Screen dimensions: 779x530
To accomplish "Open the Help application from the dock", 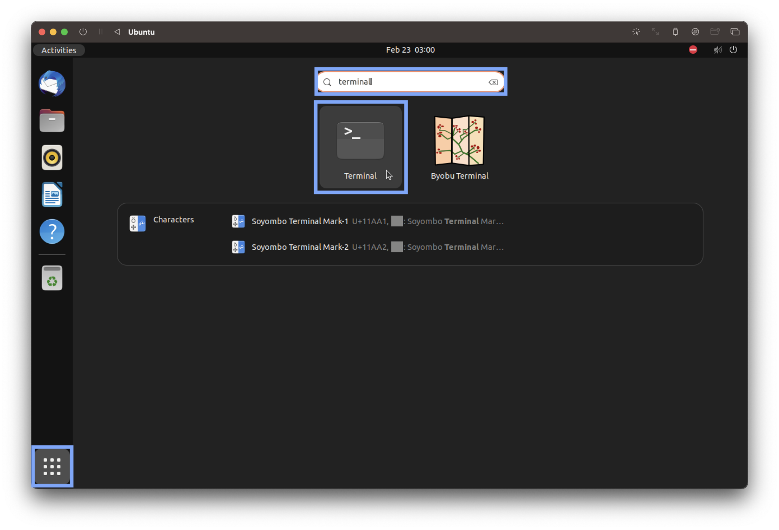I will pyautogui.click(x=52, y=231).
